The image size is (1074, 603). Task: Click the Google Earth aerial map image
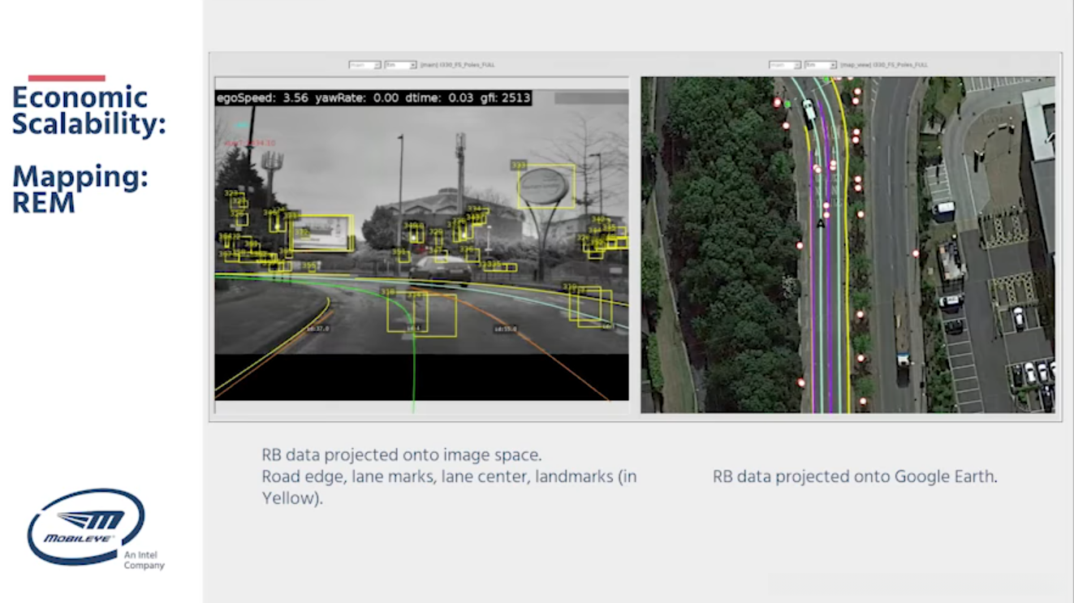tap(848, 244)
